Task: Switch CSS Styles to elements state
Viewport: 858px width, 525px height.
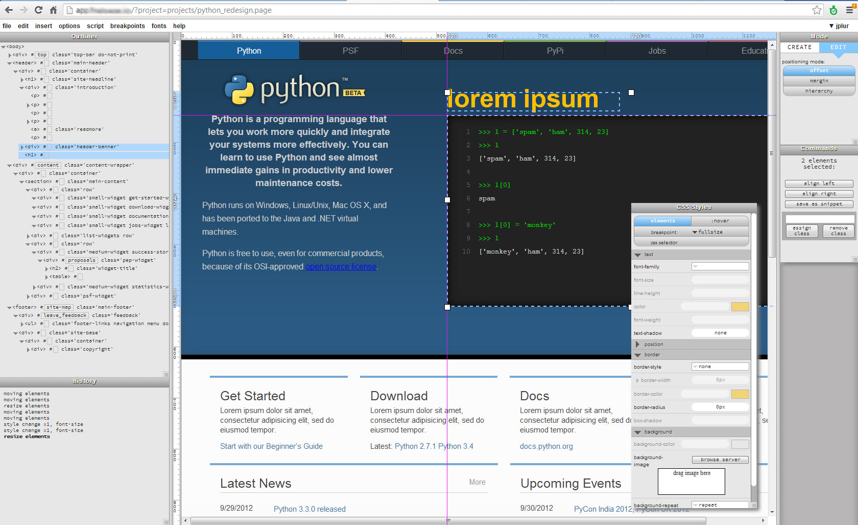Action: click(662, 221)
